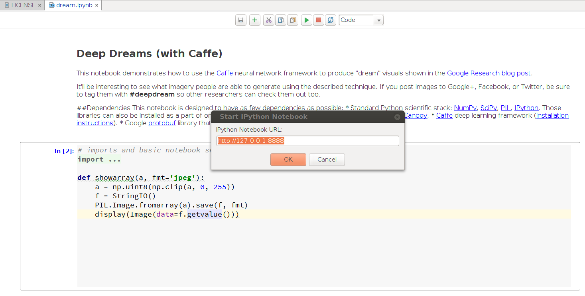Copy the cell via toolbar icon
585x296 pixels.
coord(281,20)
